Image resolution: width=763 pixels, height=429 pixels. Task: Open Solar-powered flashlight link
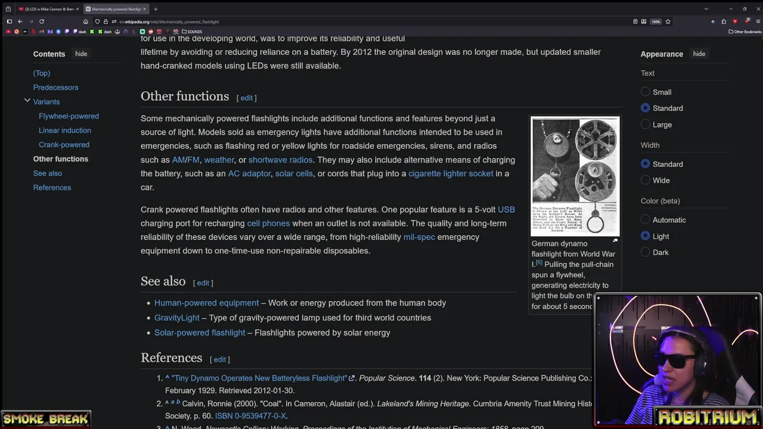(x=200, y=332)
